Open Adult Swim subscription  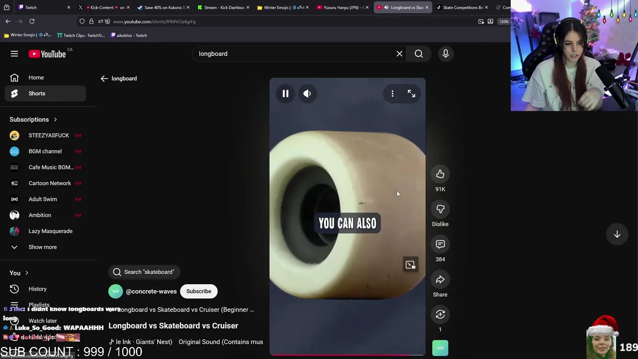45,199
